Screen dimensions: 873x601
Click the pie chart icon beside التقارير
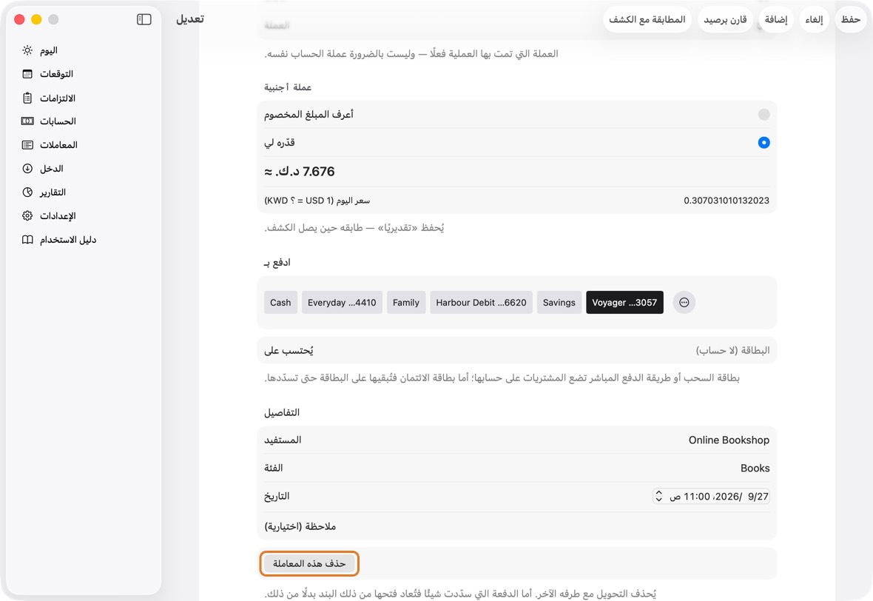pos(27,192)
